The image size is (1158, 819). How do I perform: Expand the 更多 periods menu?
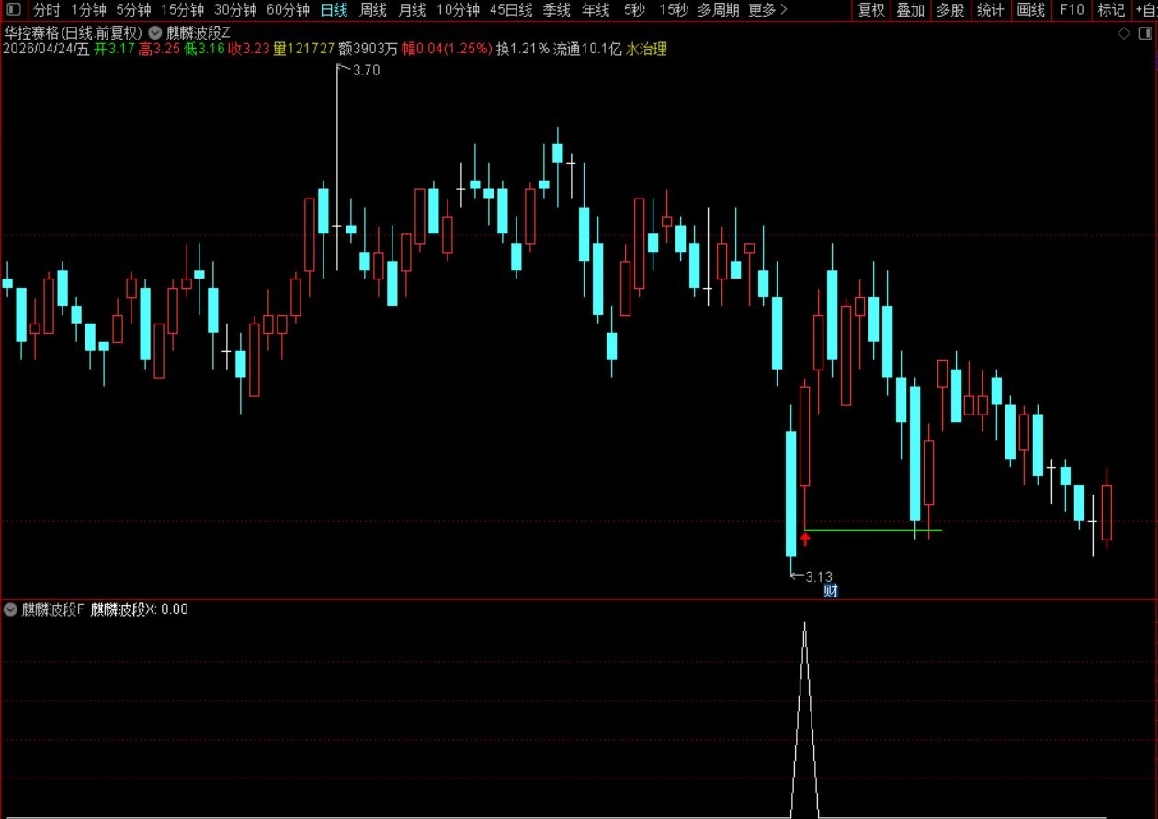[768, 10]
